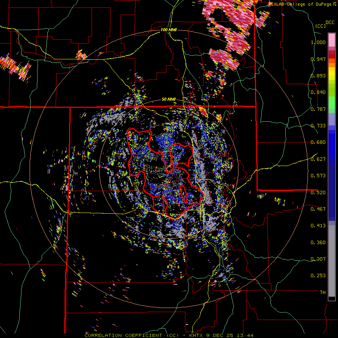Select the 0.627 scale label
The height and width of the screenshot is (338, 338).
pyautogui.click(x=318, y=159)
